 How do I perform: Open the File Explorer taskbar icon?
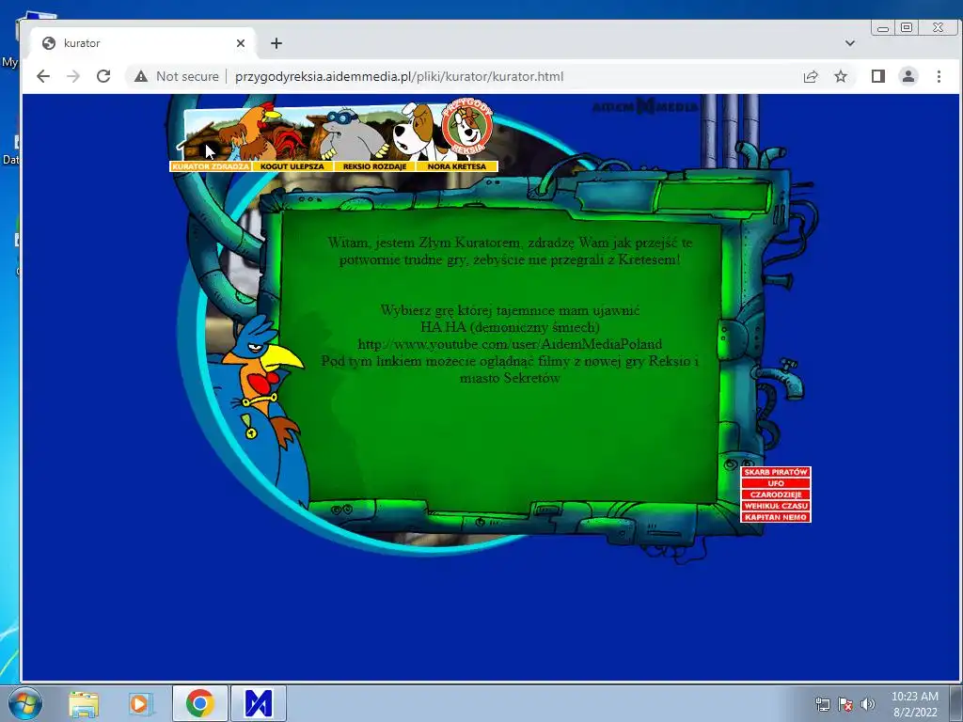(84, 703)
